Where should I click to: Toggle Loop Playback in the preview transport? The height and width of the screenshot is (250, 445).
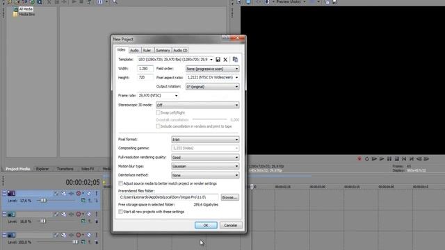click(x=366, y=159)
